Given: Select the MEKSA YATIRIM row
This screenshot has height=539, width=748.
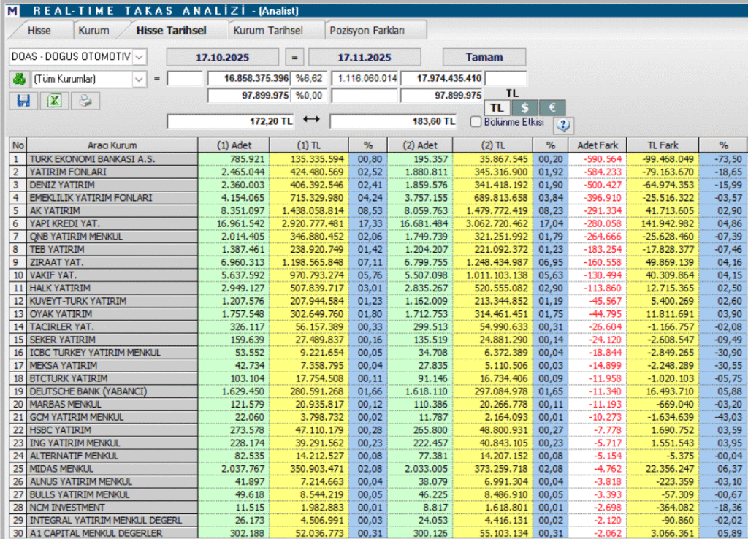Looking at the screenshot, I should tap(378, 365).
